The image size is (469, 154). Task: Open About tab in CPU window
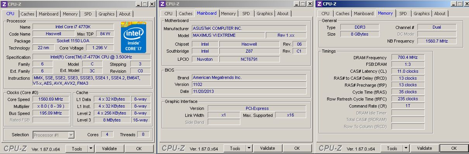[x=125, y=14]
